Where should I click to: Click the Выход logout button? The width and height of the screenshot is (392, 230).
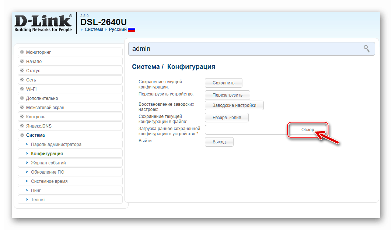219,142
